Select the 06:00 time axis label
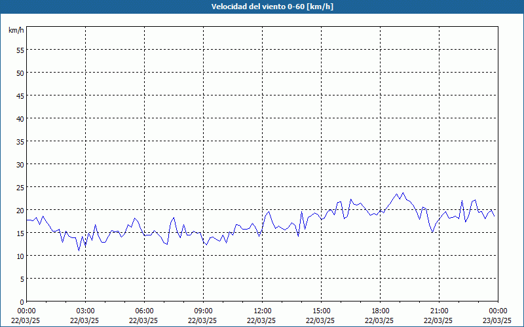Screen dimensions: 524x327 144,311
